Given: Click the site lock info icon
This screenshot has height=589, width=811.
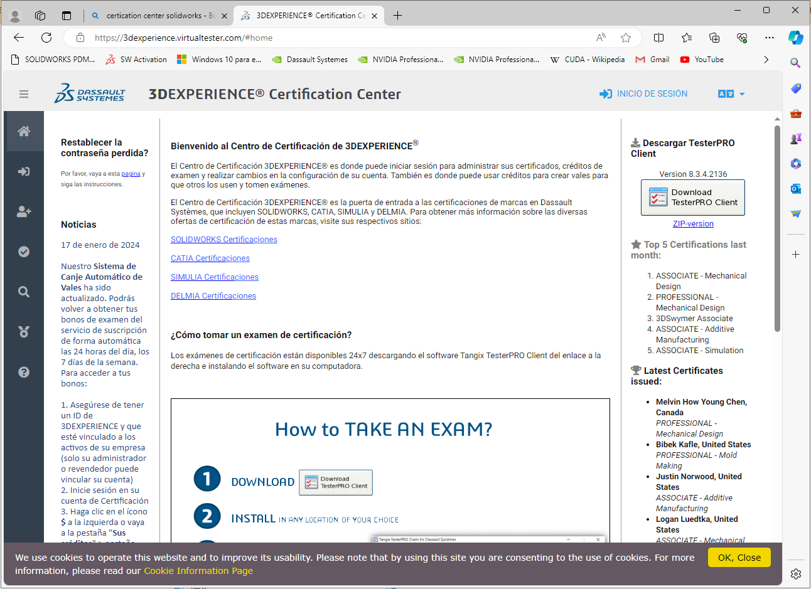Looking at the screenshot, I should click(80, 38).
